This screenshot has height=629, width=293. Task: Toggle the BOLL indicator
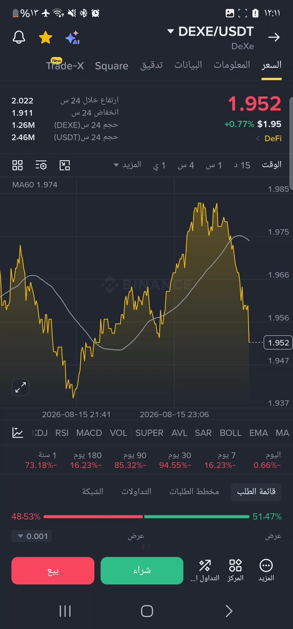click(231, 433)
